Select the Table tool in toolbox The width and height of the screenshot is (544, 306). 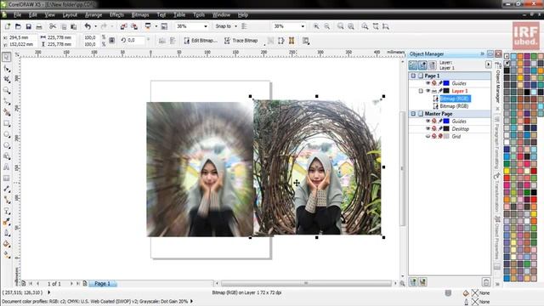(x=6, y=178)
